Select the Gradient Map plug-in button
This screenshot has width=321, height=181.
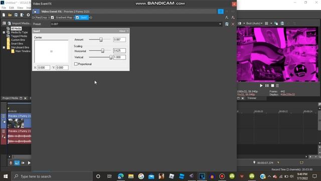pos(64,18)
